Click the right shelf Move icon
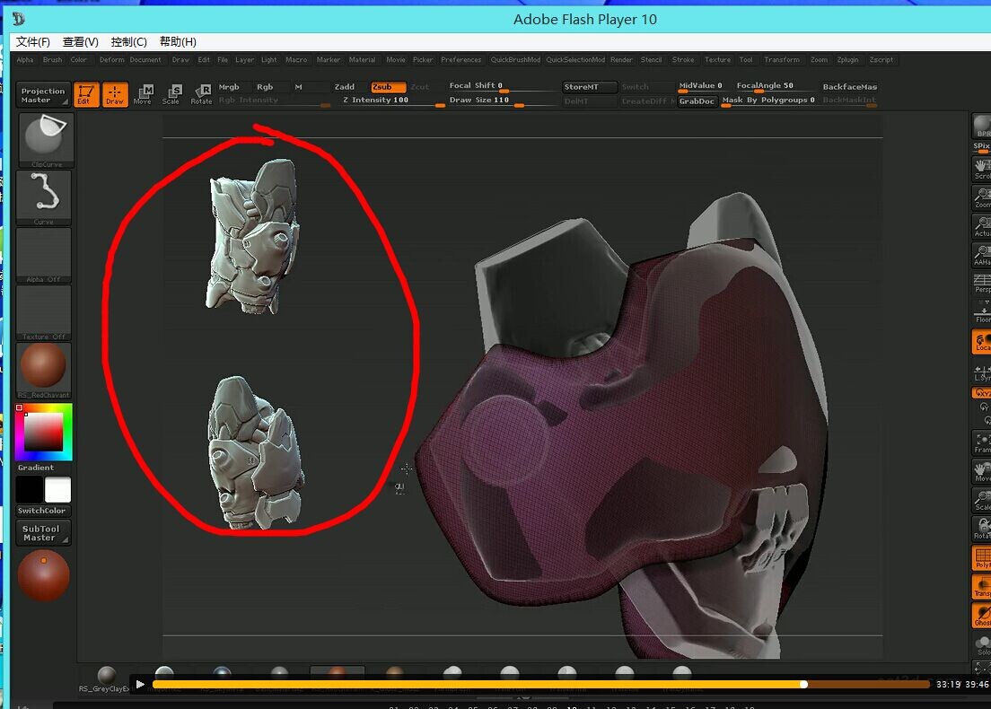This screenshot has width=991, height=709. click(x=981, y=471)
